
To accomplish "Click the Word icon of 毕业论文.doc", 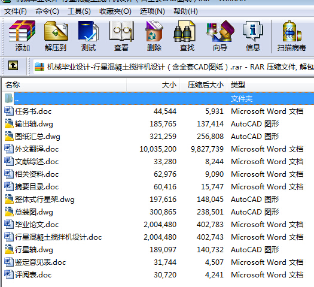I will click(9, 224).
